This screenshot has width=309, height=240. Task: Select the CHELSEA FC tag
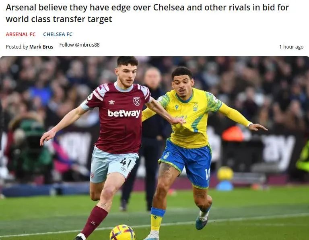point(58,35)
